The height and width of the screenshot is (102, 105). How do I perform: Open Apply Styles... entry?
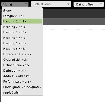(x=22, y=92)
